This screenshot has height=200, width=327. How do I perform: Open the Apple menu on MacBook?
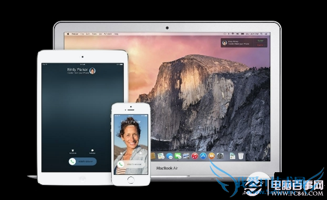tap(68, 34)
